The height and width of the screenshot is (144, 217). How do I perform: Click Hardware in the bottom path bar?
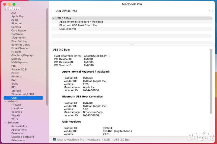pos(94,140)
